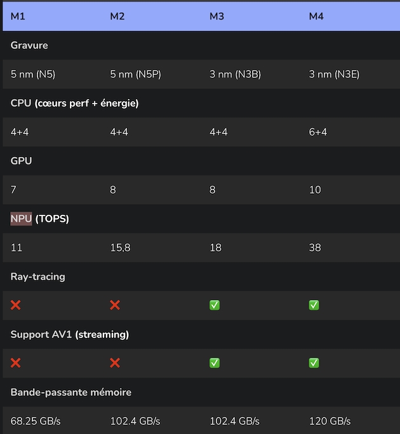Click the M4 cell showing 3 nm (N3E)

334,74
